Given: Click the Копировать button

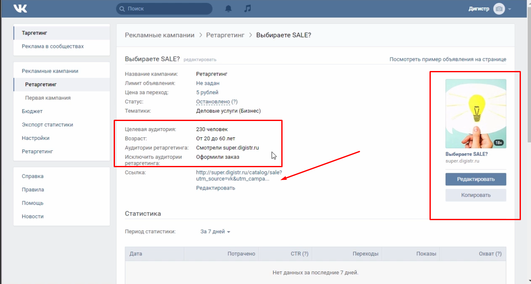Looking at the screenshot, I should (x=476, y=195).
